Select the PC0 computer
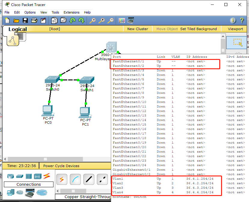 pos(48,110)
